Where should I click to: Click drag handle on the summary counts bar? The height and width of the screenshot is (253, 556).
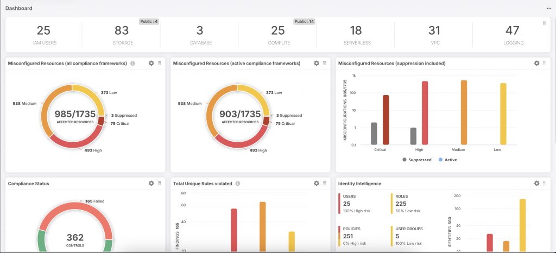pos(545,23)
